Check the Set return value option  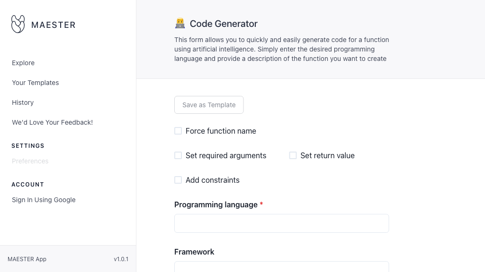[293, 155]
